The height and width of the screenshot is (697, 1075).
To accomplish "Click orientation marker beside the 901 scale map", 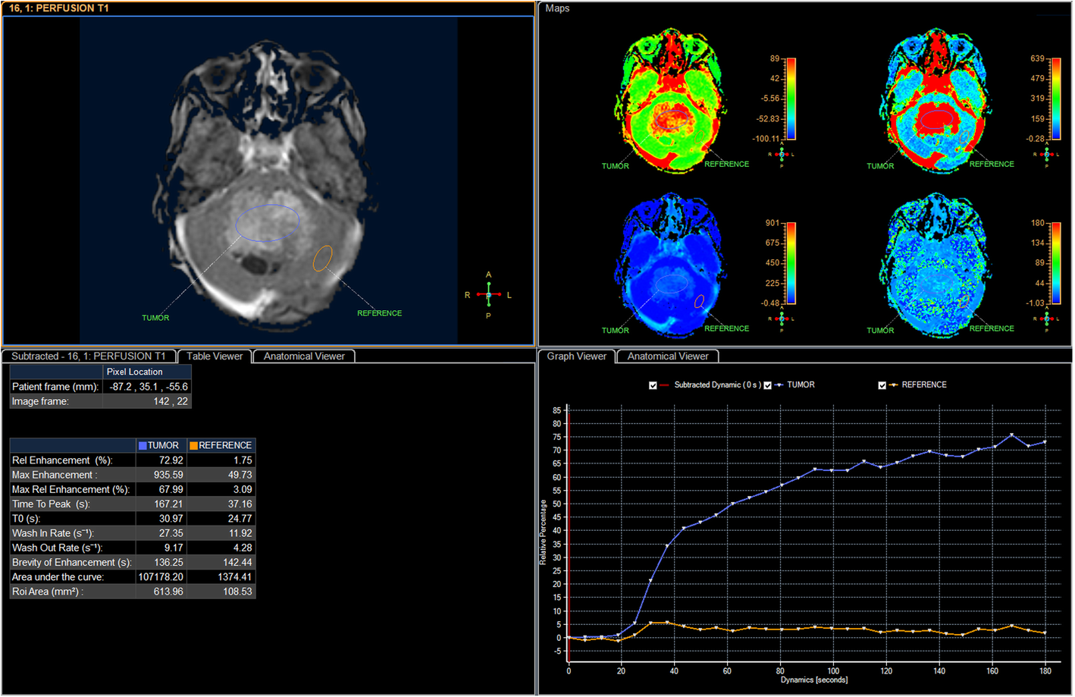I will point(782,319).
